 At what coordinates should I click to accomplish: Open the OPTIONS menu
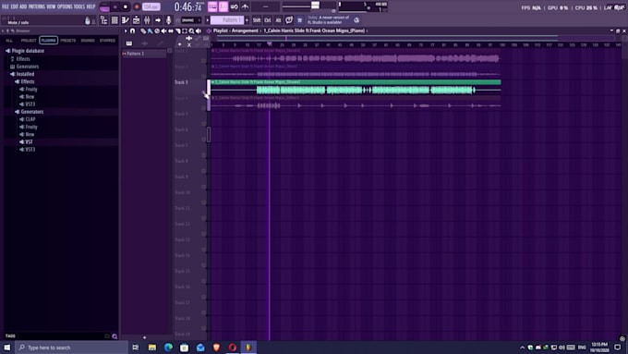coord(65,6)
